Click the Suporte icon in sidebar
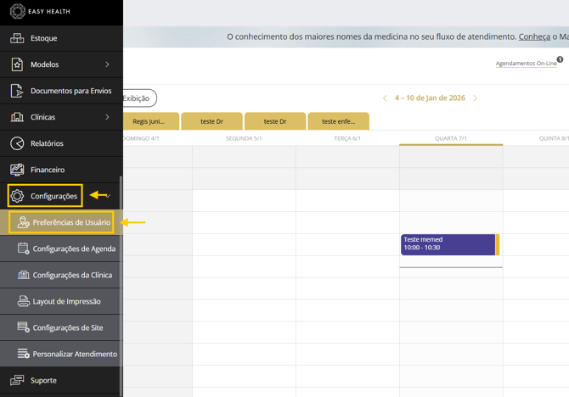 click(x=17, y=380)
